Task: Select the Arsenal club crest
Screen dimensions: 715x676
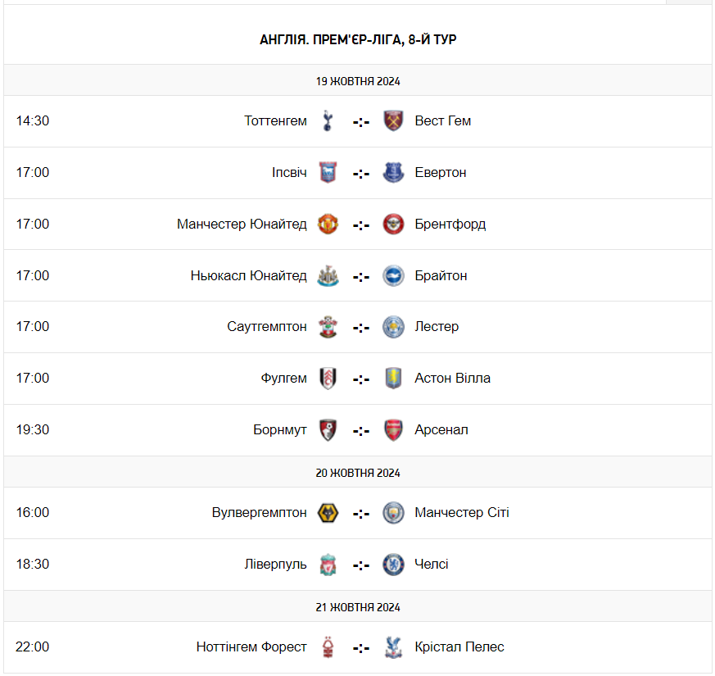Action: click(394, 429)
